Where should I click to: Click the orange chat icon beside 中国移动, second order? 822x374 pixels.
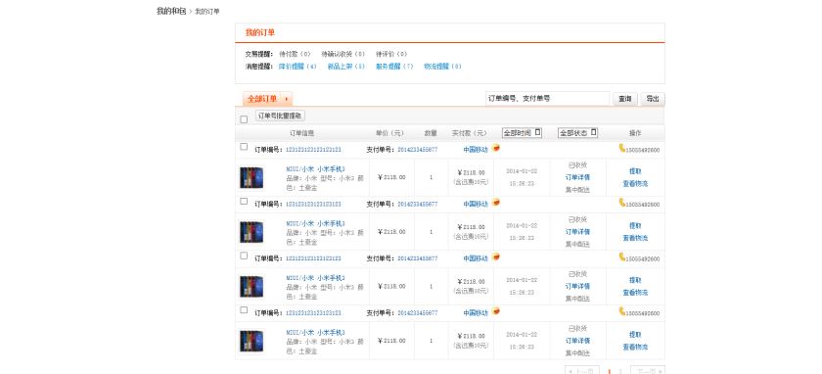pos(495,203)
